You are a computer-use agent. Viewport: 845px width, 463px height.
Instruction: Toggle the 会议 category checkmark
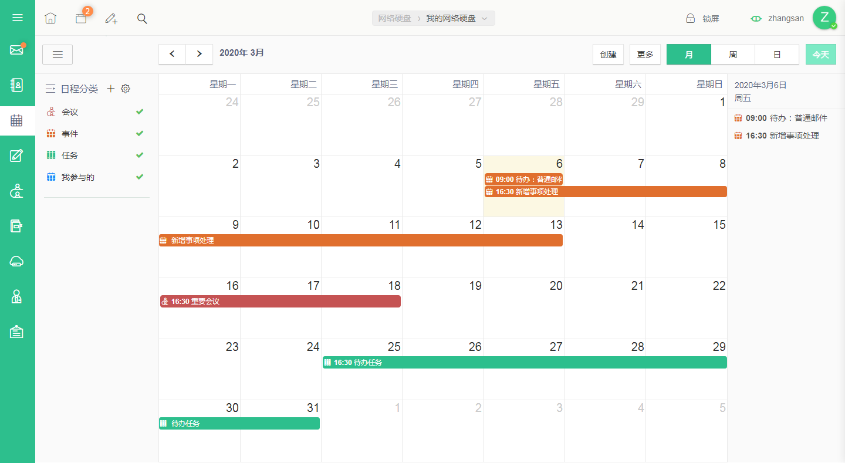[x=140, y=111]
